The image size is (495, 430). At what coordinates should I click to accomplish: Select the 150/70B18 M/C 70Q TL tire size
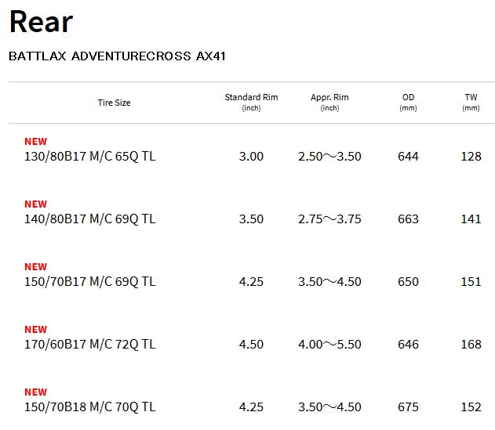pyautogui.click(x=90, y=407)
